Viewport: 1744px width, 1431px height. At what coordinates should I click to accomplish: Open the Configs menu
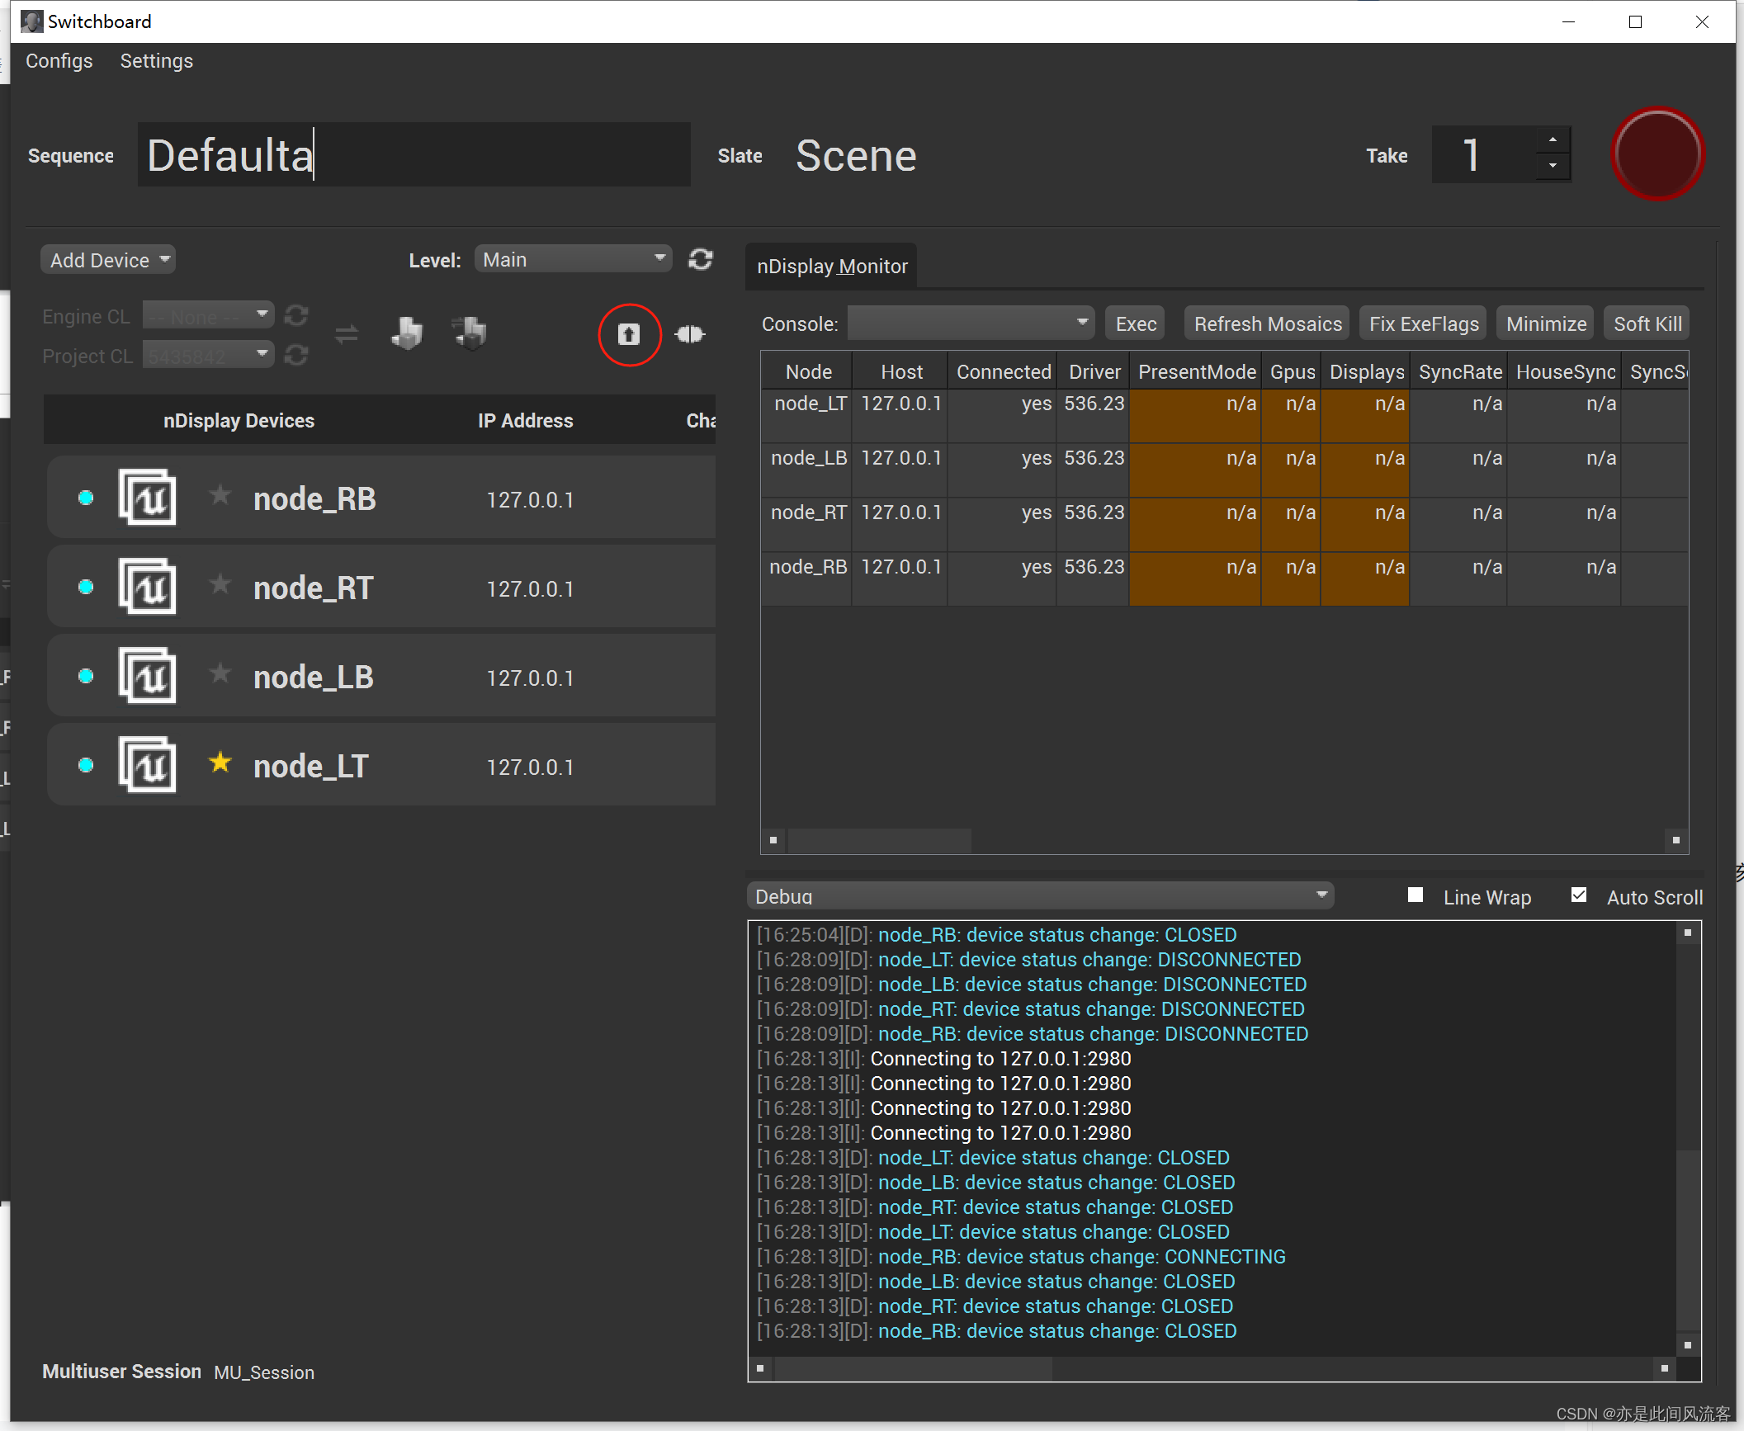point(59,60)
